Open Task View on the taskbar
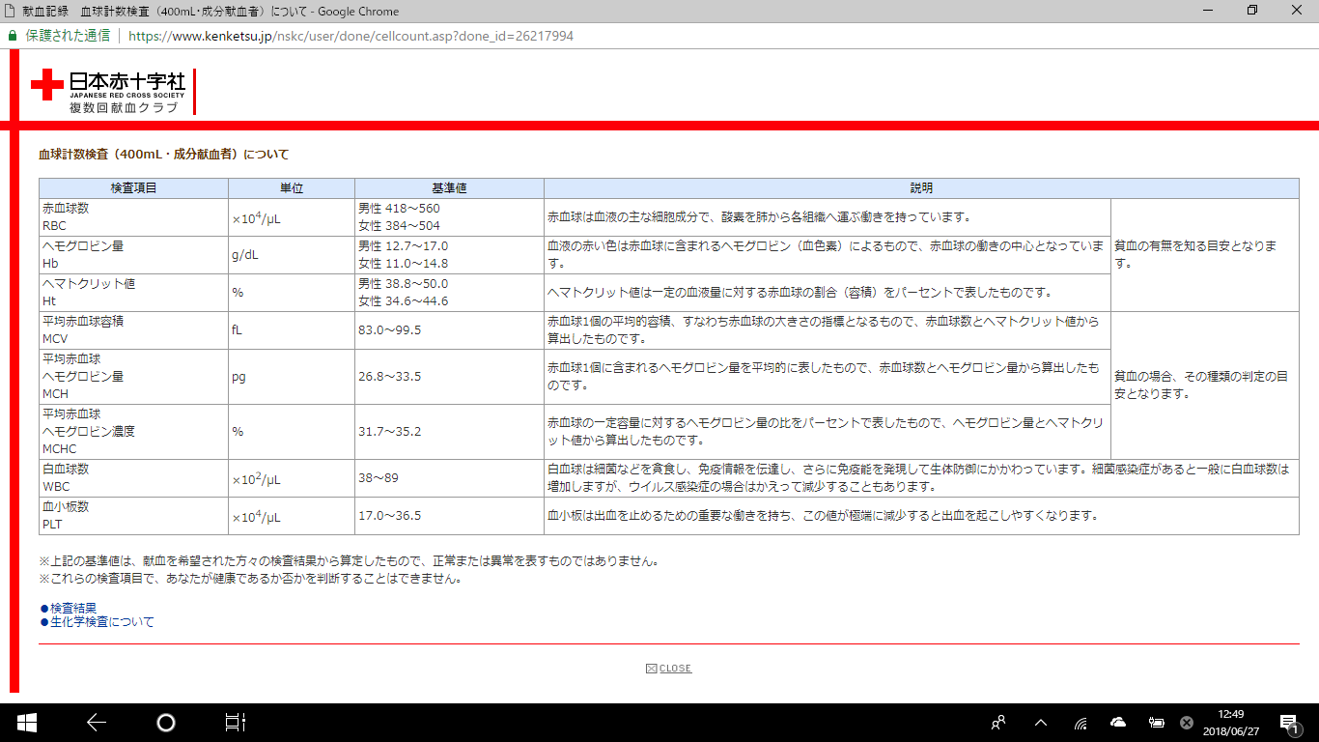1319x742 pixels. pos(236,722)
